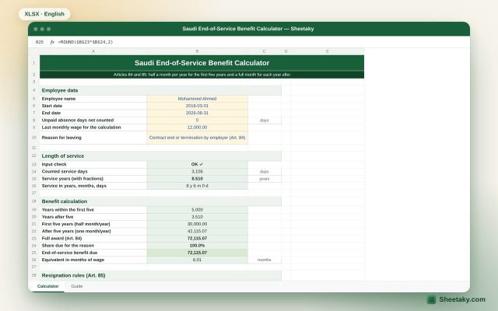Select the Length of service section header
The image size is (498, 311).
tap(160, 156)
